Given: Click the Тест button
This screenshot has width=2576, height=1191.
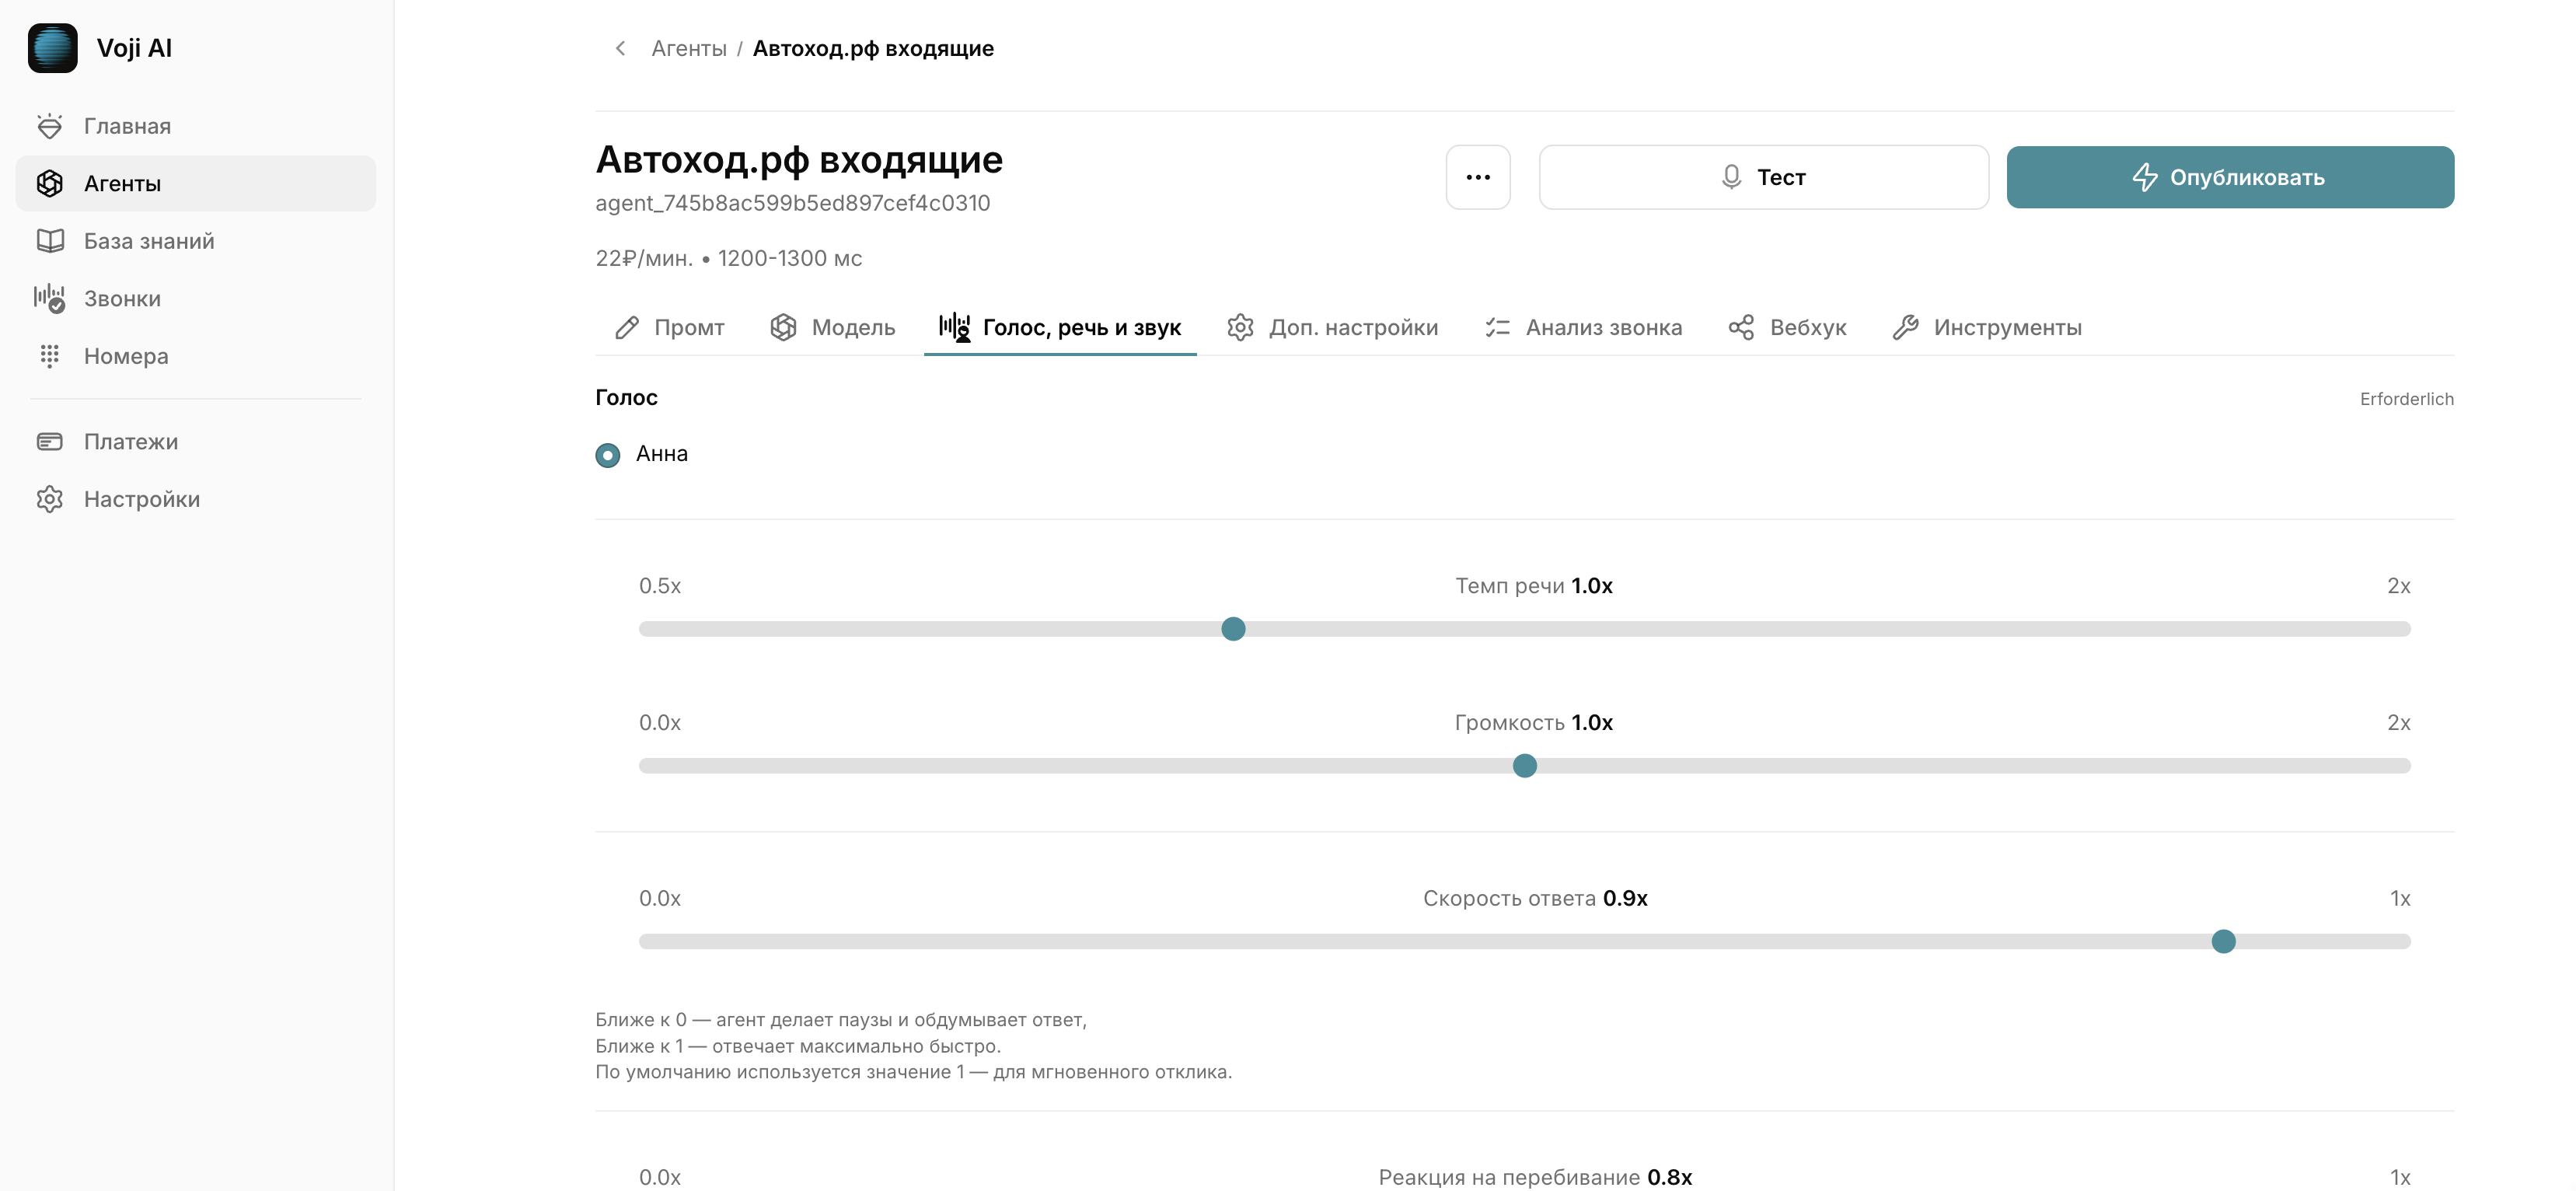Looking at the screenshot, I should (x=1764, y=177).
